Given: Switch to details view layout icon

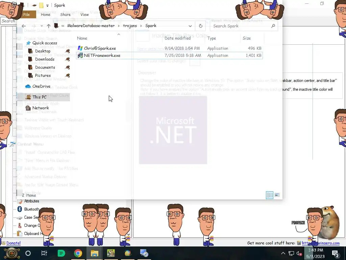Looking at the screenshot, I should pos(270,195).
